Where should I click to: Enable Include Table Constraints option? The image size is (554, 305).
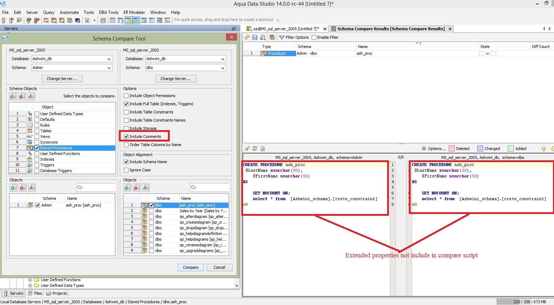(x=126, y=112)
